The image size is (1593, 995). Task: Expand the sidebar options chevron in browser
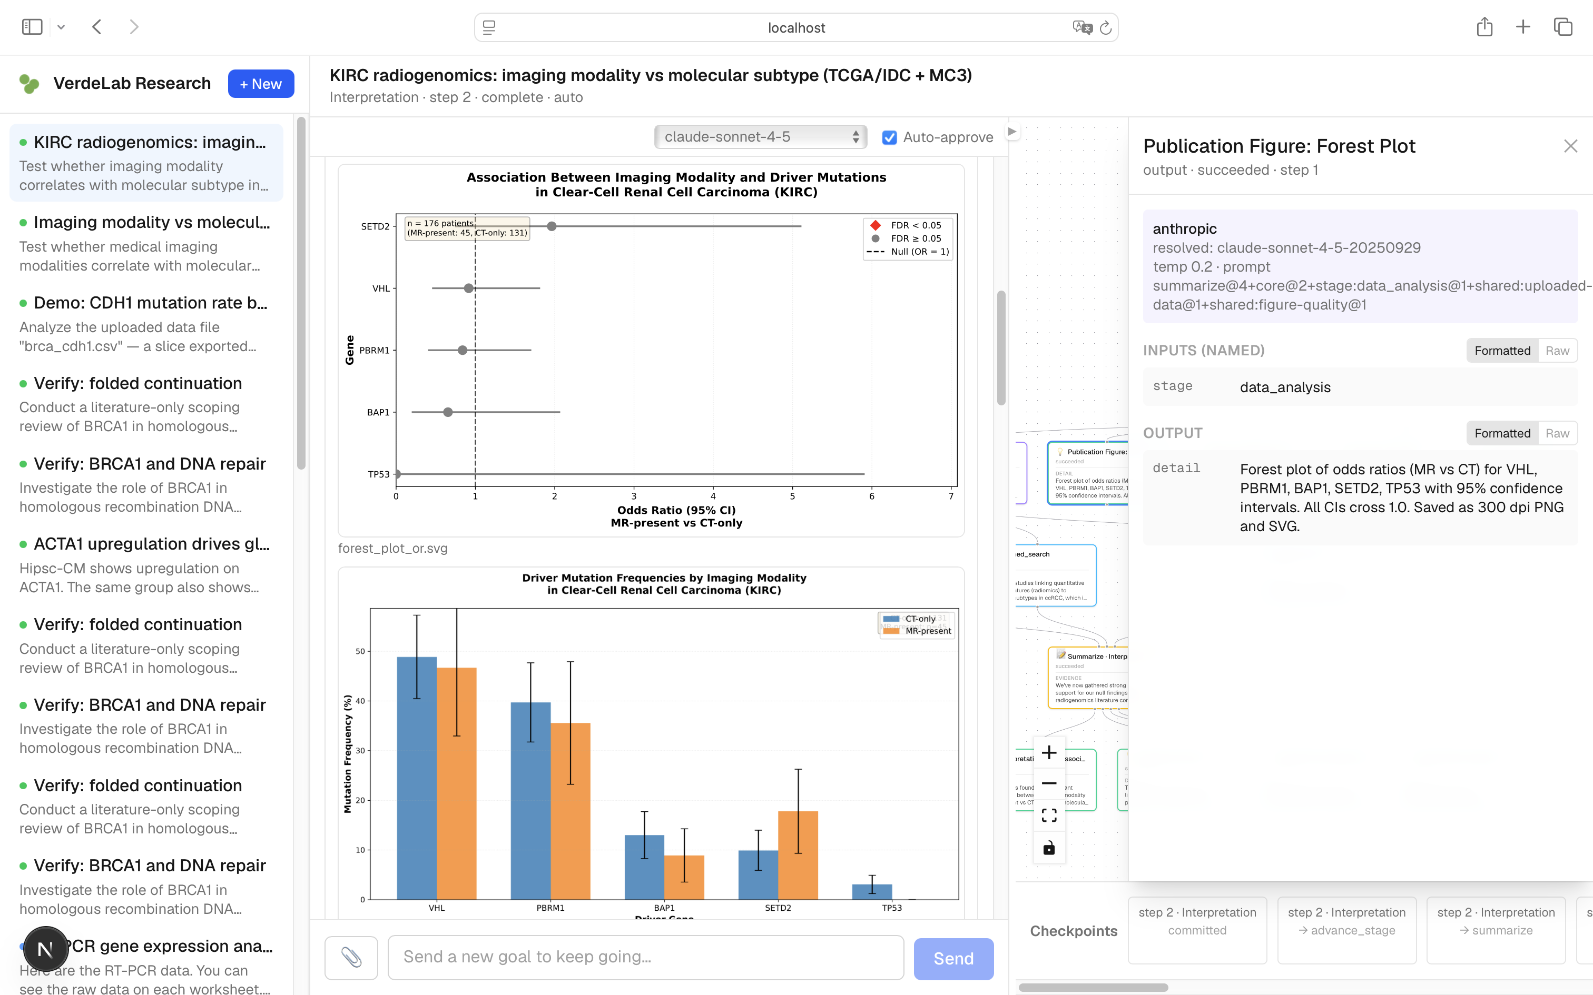(61, 27)
